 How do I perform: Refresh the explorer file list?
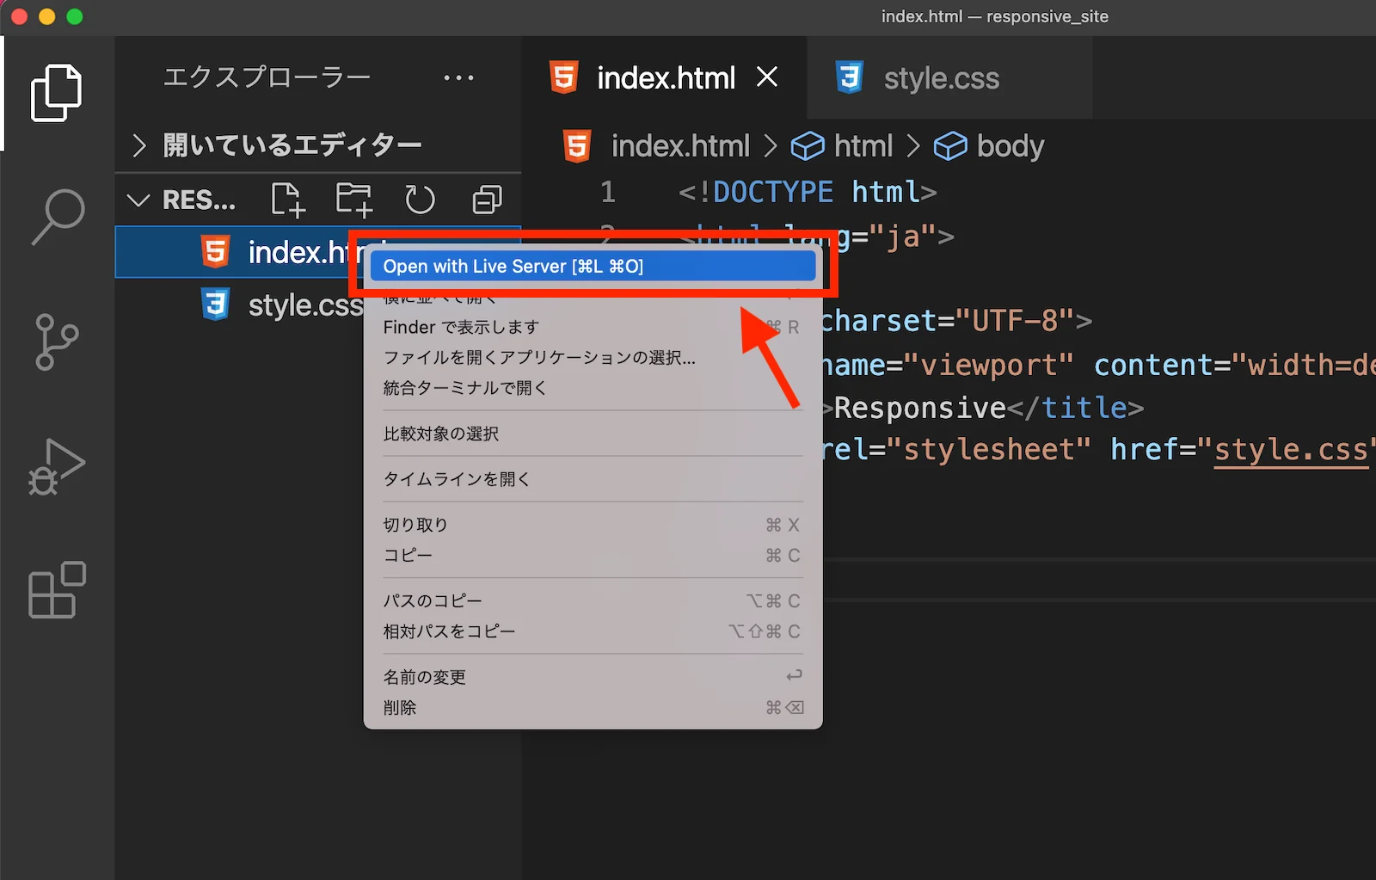coord(420,200)
